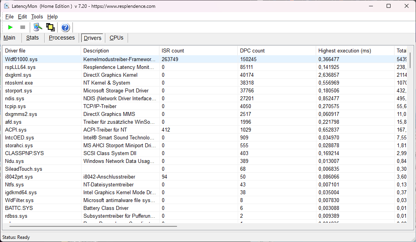Go to the Processes tab
The image size is (416, 242).
point(61,38)
